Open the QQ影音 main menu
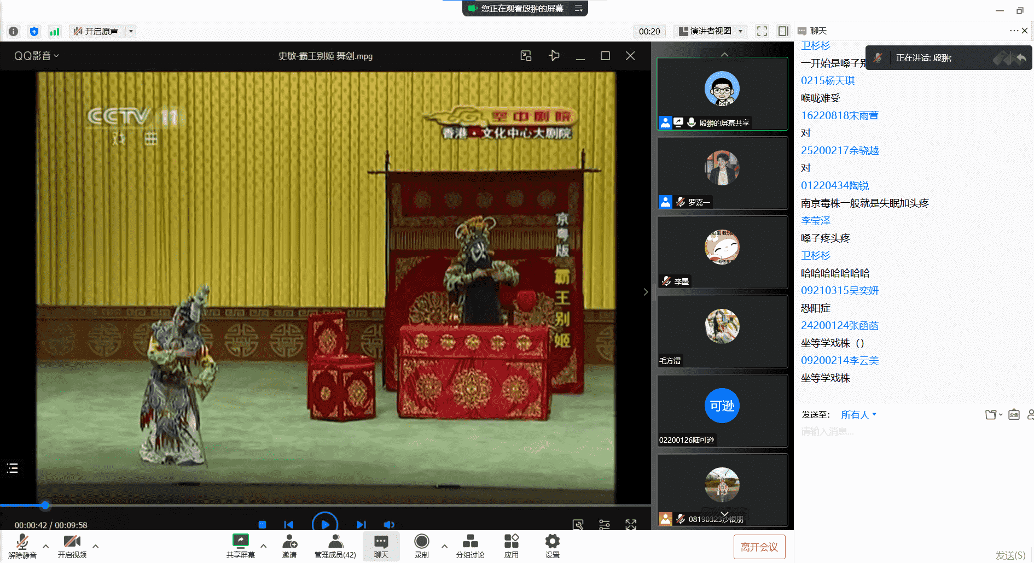This screenshot has width=1034, height=563. click(x=36, y=56)
